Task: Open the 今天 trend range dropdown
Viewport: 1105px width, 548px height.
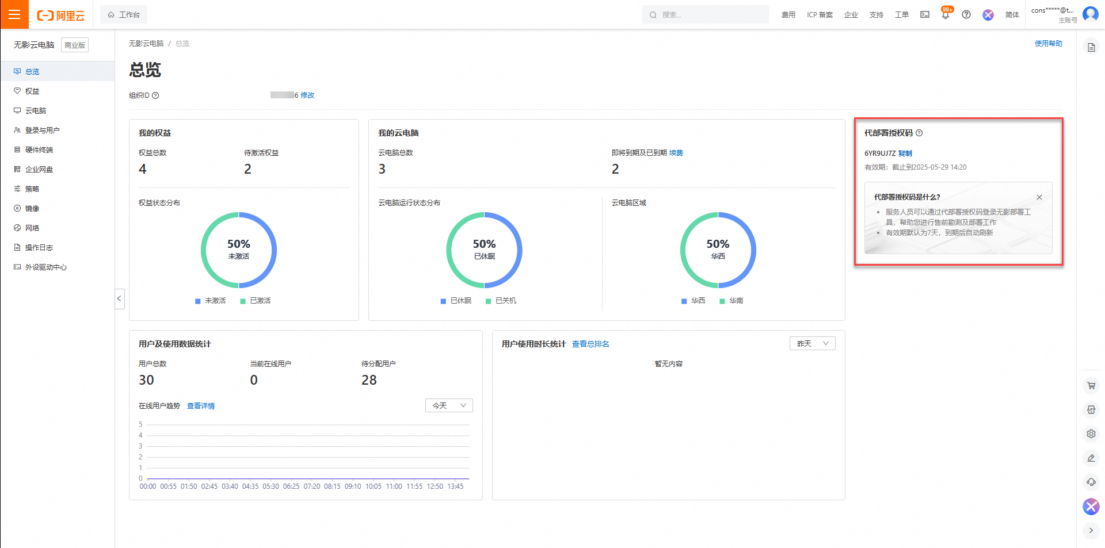Action: 449,405
